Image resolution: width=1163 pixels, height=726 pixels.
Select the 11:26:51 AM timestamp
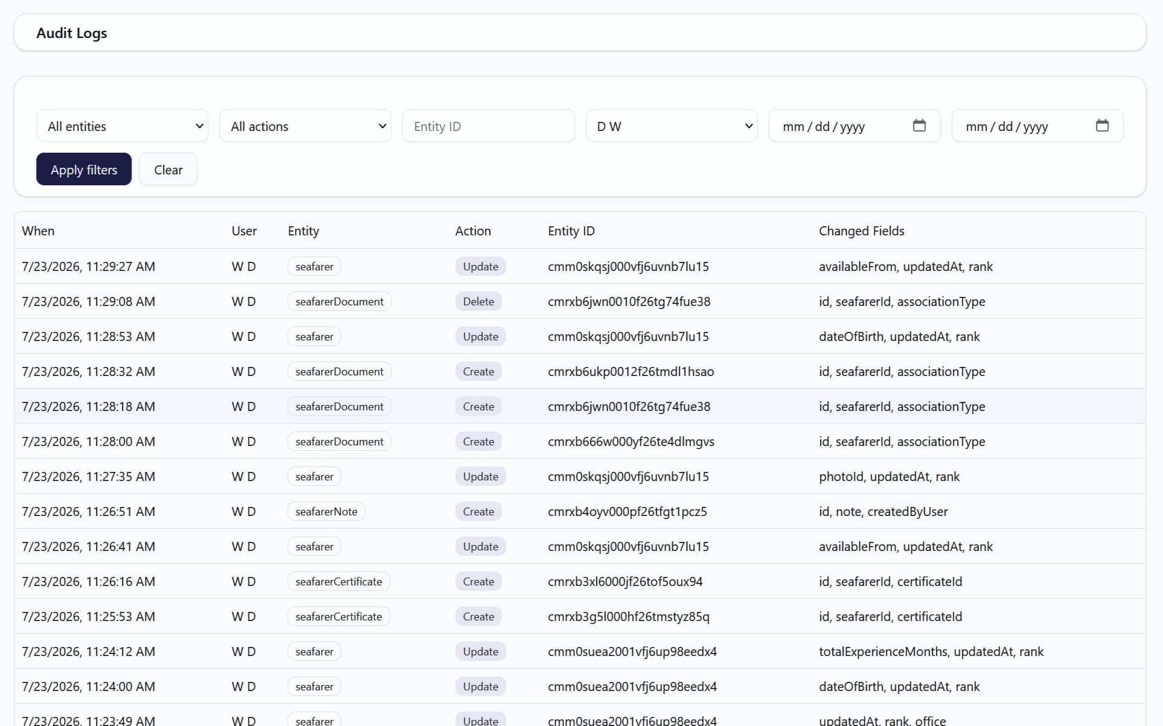point(89,511)
